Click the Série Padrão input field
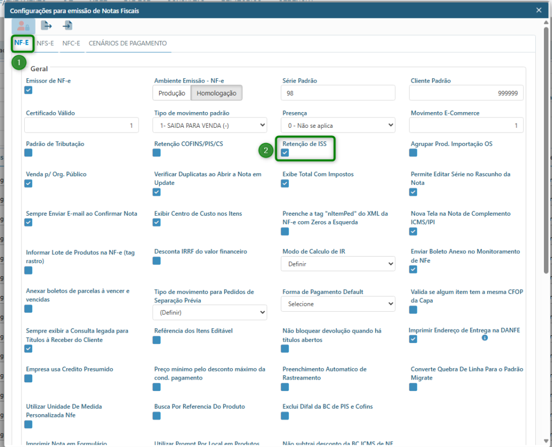This screenshot has width=552, height=447. [339, 93]
